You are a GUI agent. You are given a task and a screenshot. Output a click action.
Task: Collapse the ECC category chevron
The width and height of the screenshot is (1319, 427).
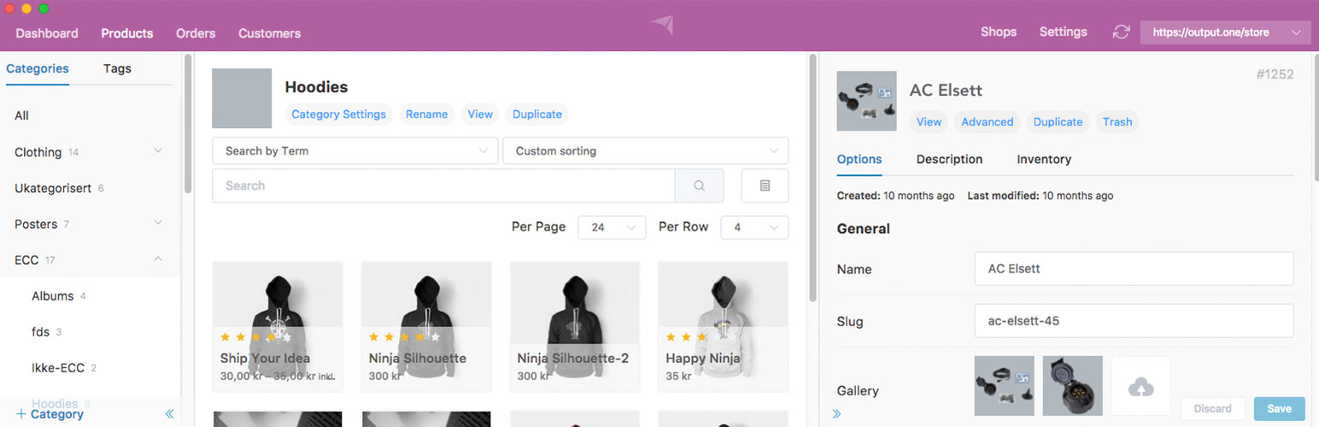(x=158, y=259)
